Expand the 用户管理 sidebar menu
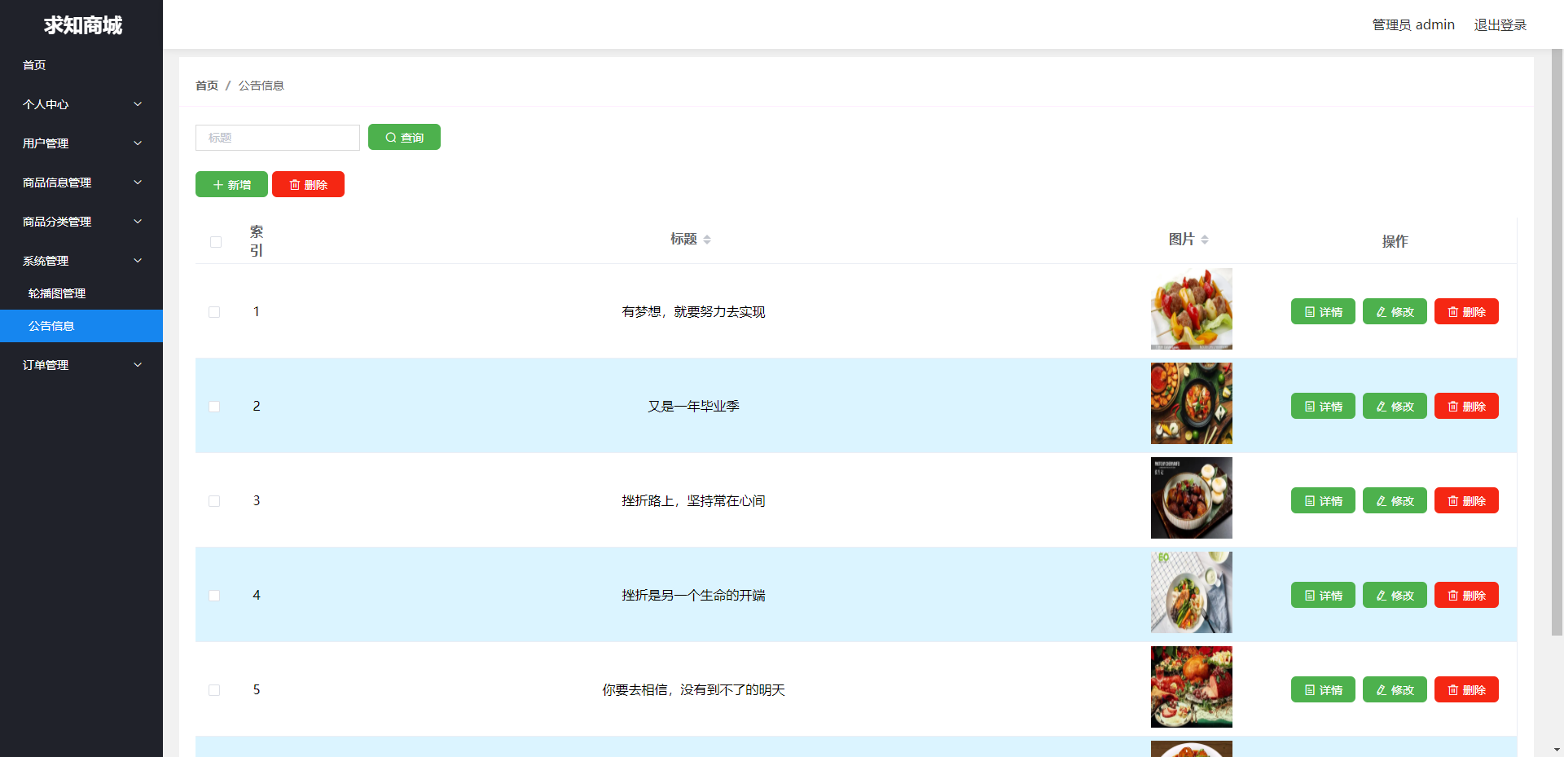Viewport: 1564px width, 757px height. tap(81, 143)
